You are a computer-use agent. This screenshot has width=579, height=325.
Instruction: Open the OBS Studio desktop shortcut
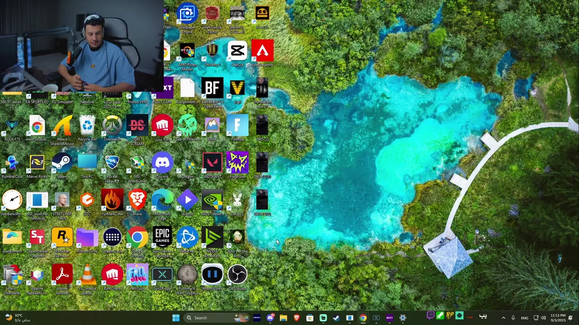coord(237,277)
